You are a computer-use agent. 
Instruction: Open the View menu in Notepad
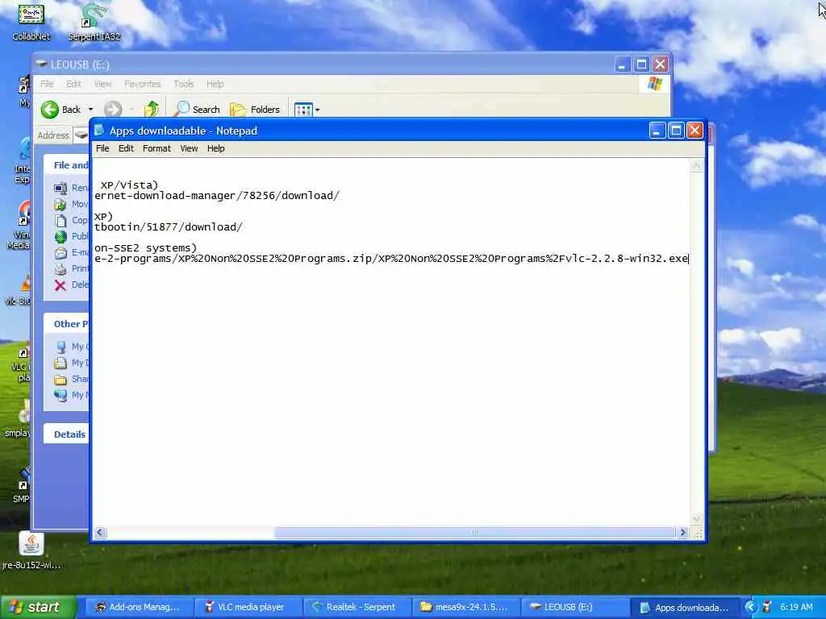[189, 148]
